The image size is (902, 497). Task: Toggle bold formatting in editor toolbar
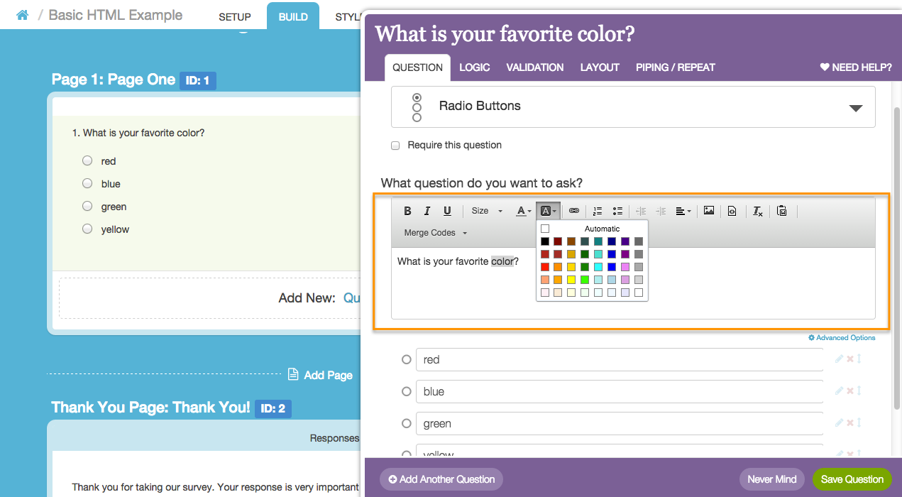[x=407, y=211]
